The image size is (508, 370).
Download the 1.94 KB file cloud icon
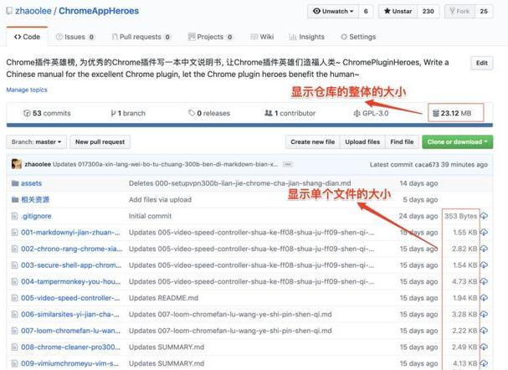(484, 298)
